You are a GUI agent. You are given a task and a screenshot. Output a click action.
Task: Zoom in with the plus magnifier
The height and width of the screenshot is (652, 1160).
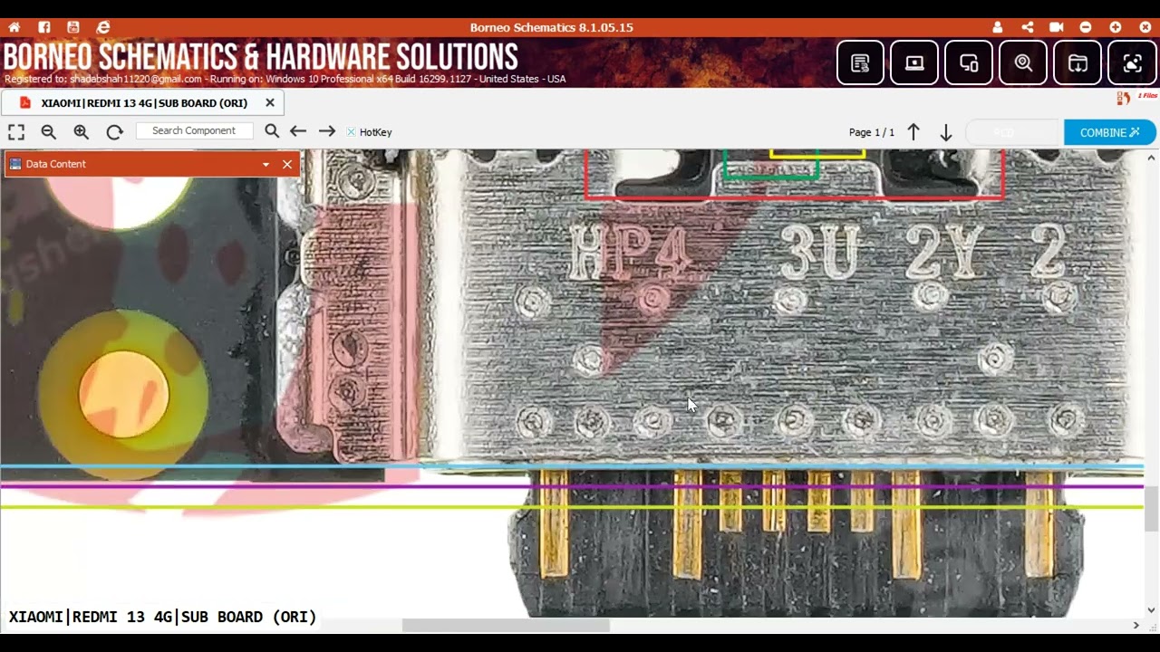tap(82, 132)
